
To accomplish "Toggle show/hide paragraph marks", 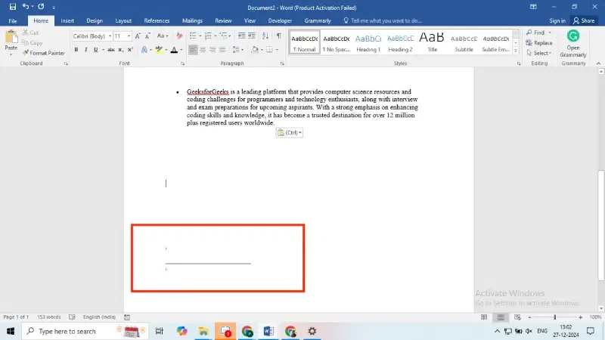I will tap(278, 36).
